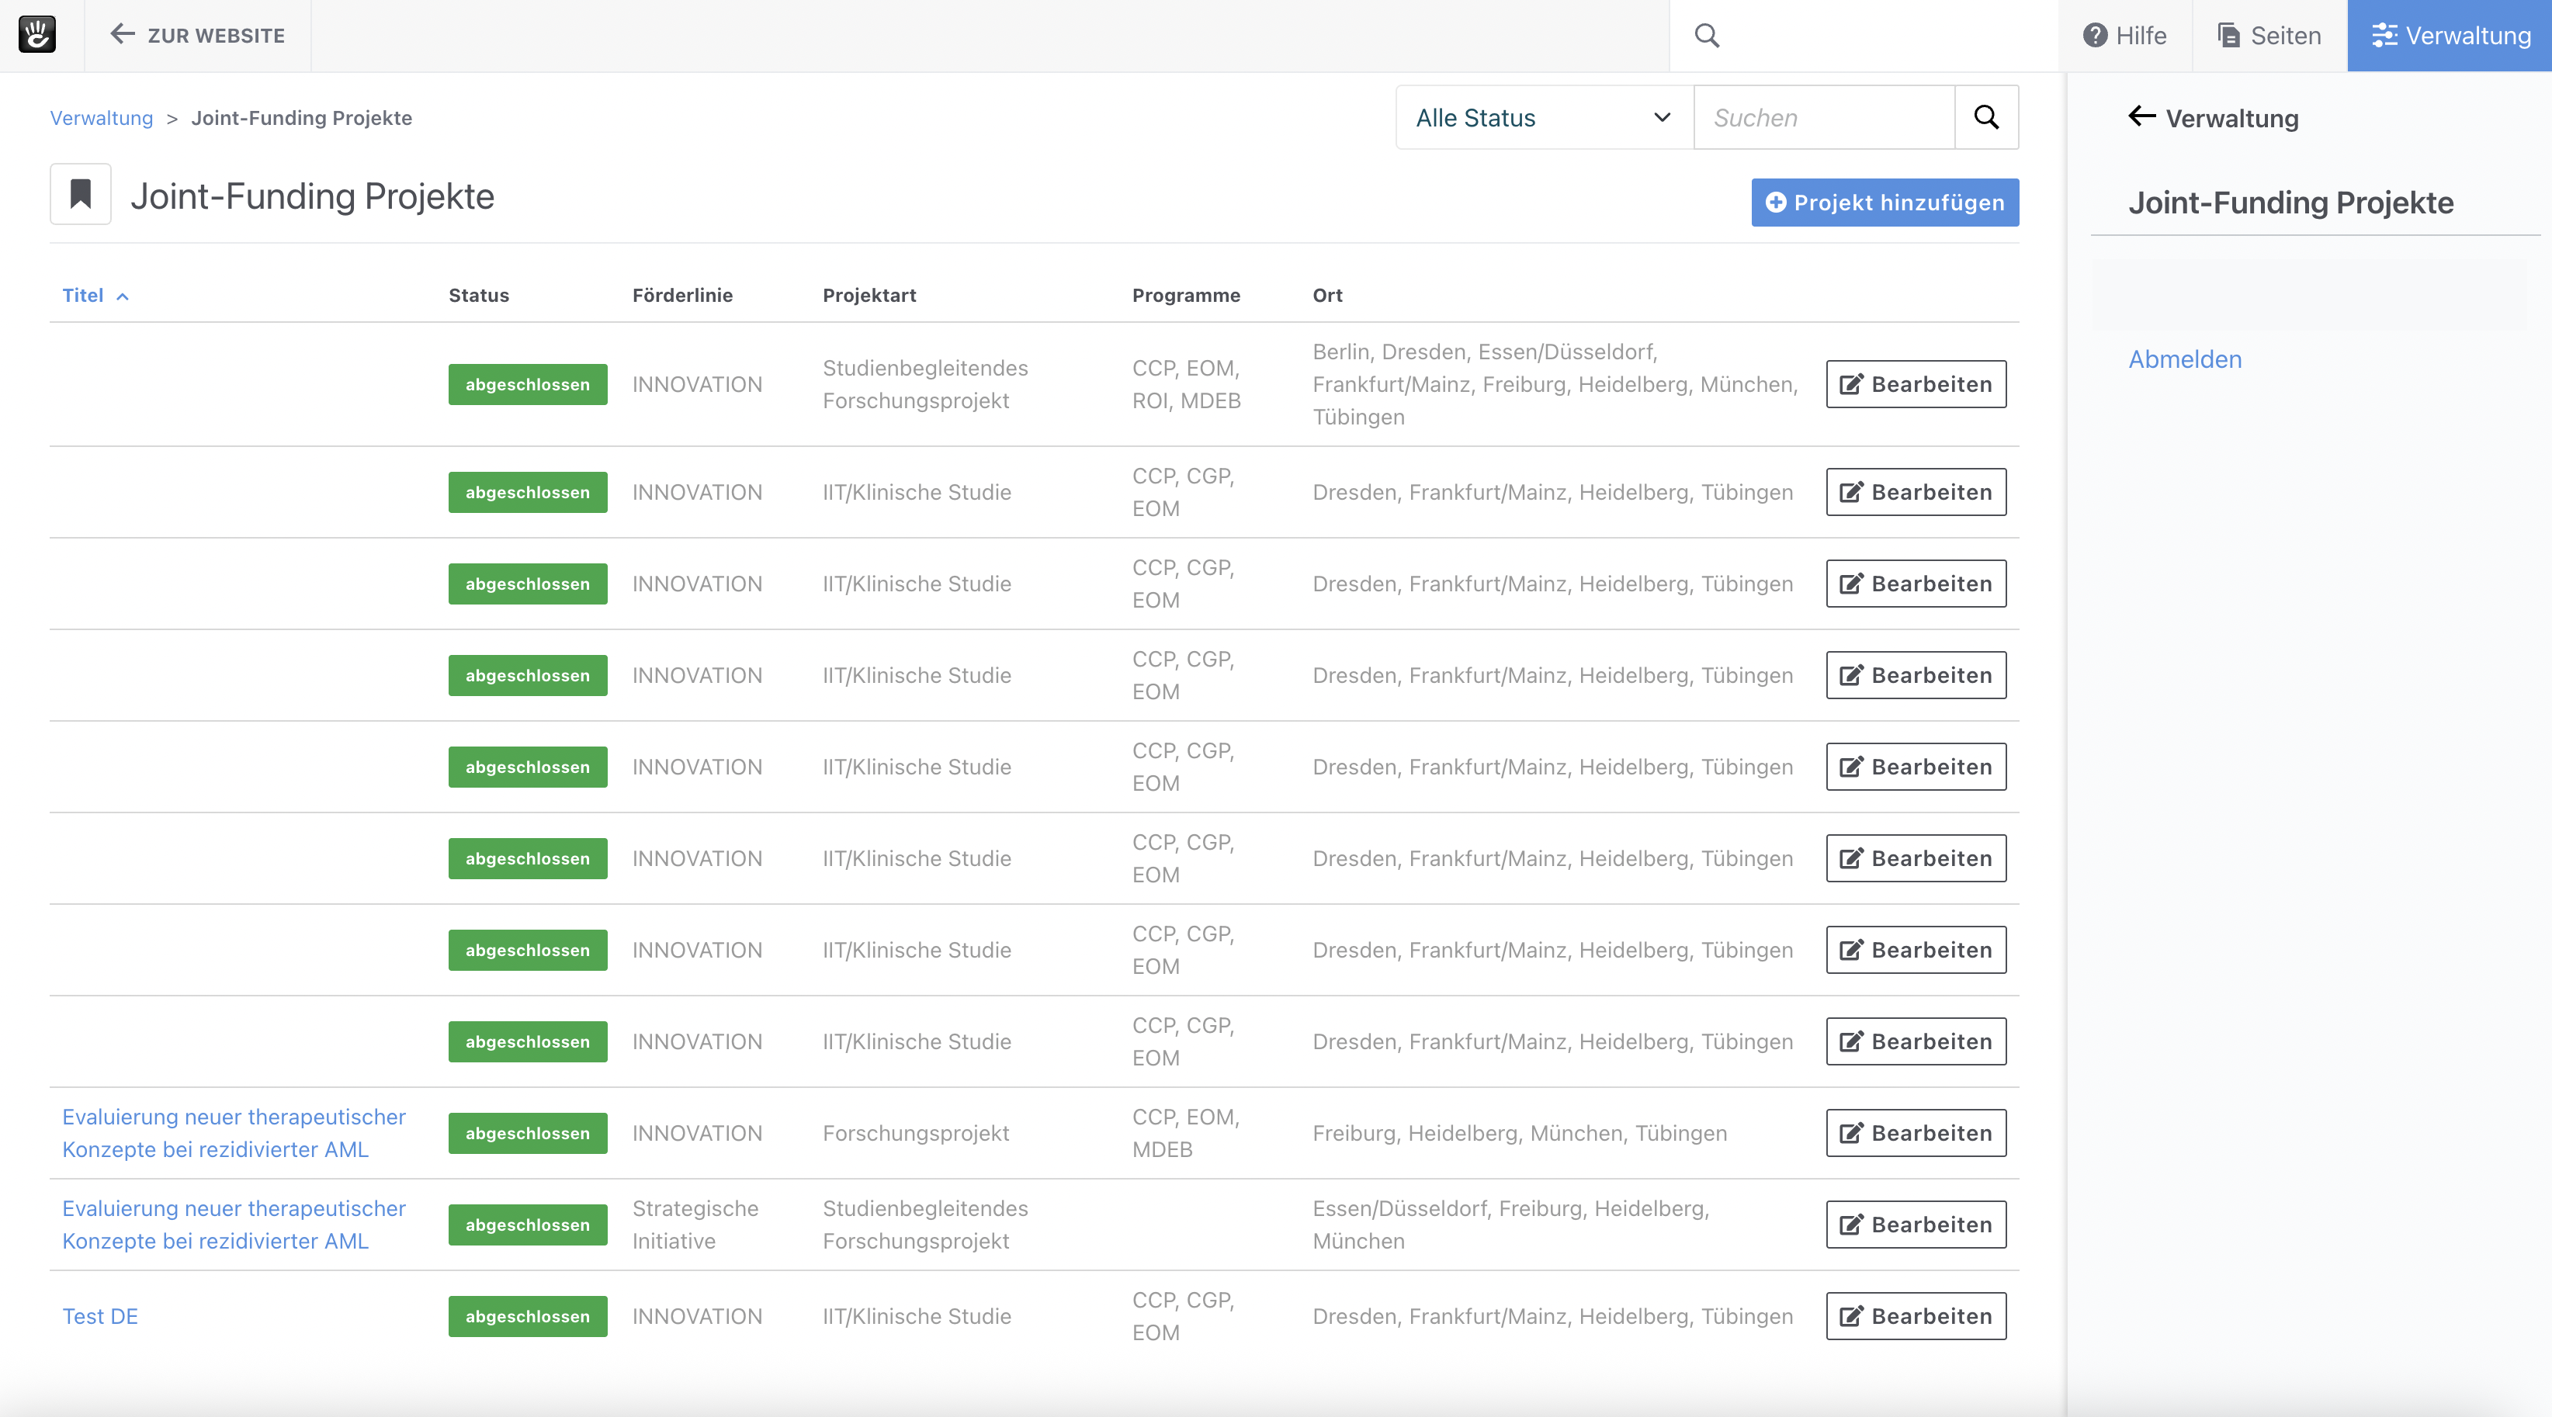Open the Forschungsprojekt Evaluierung neuer therapeutischer link
This screenshot has width=2552, height=1417.
coord(234,1133)
